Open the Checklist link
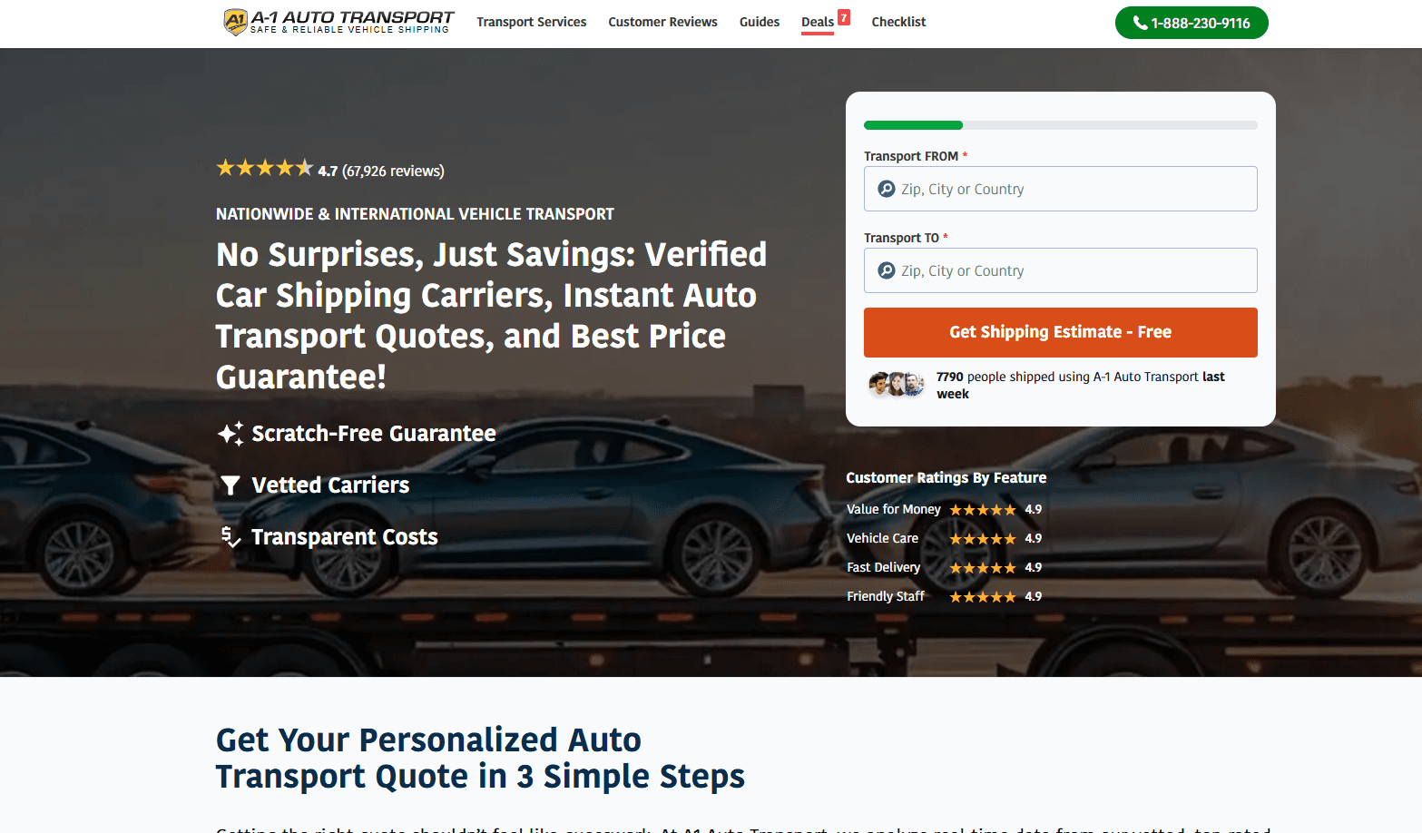This screenshot has width=1422, height=833. pyautogui.click(x=898, y=22)
